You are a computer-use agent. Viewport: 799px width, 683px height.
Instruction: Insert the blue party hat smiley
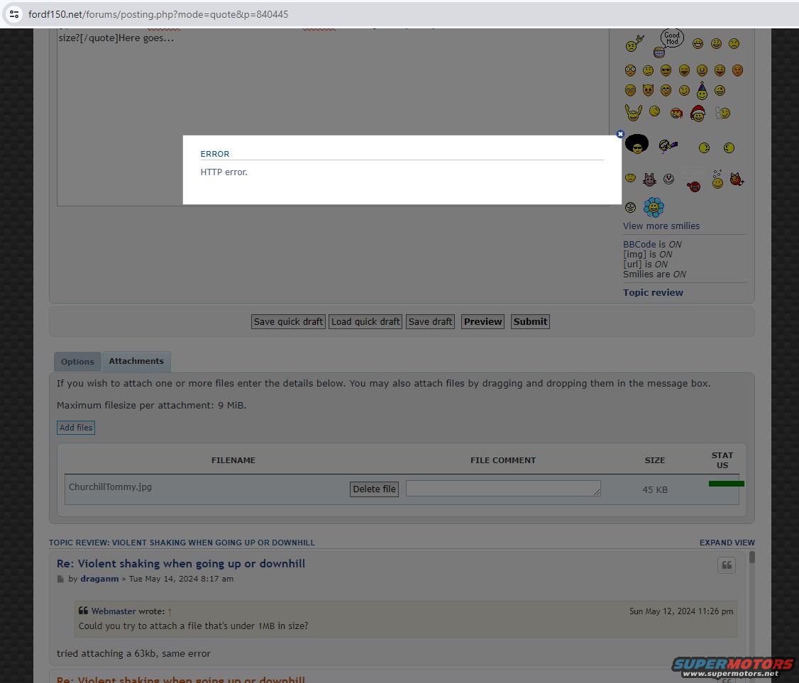click(702, 91)
